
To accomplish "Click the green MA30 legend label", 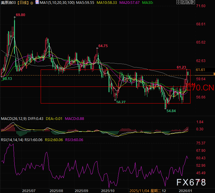I will click(x=147, y=2).
